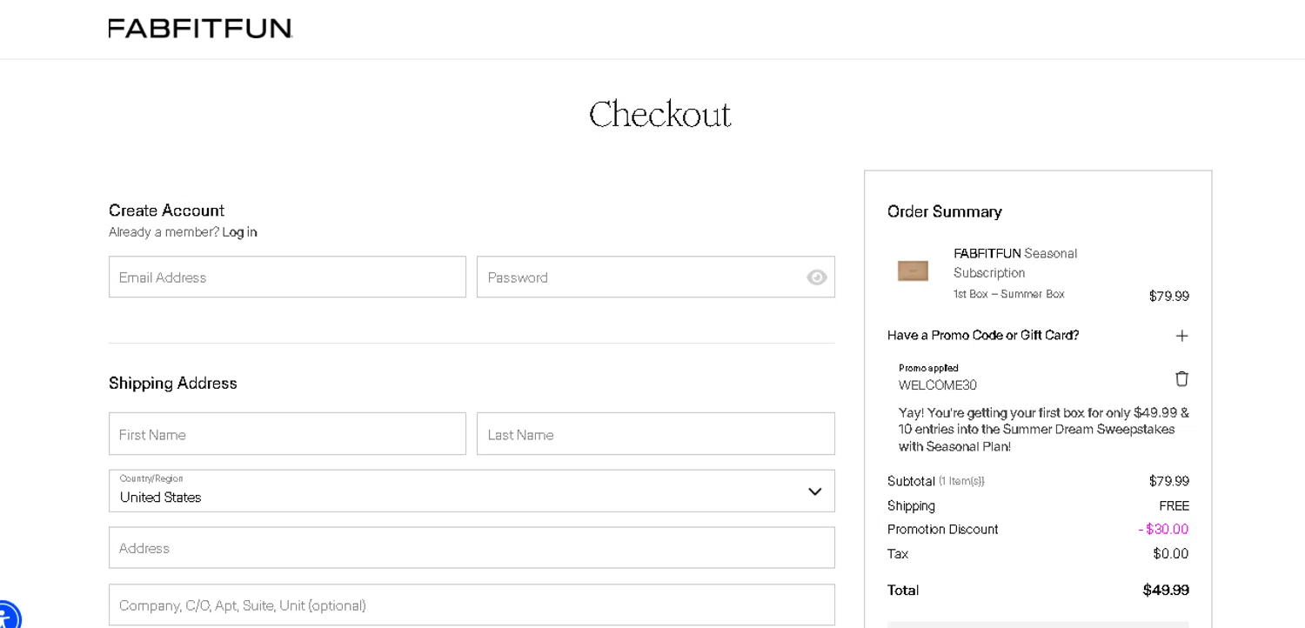
Task: Click the sweepstakes promo message text
Action: click(x=1044, y=430)
